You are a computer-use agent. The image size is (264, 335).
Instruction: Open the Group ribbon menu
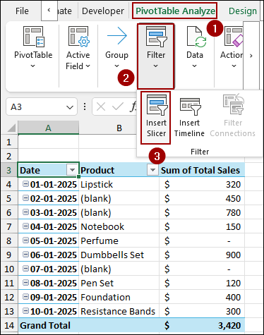coord(116,47)
